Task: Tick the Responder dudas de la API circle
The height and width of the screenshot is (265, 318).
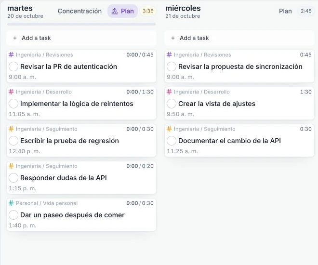Action: [13, 178]
